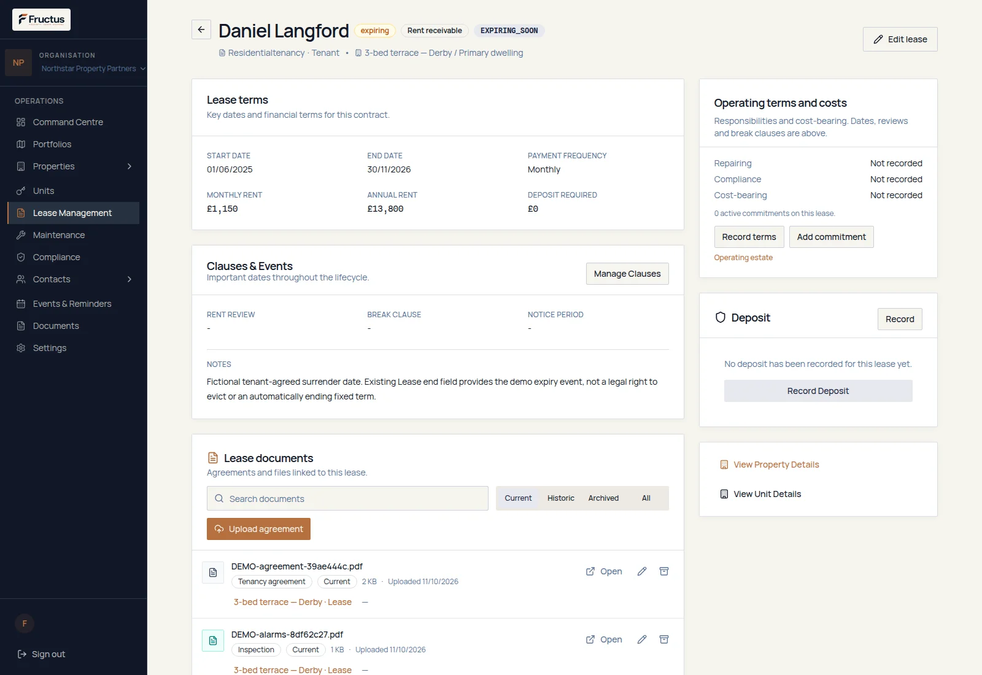Screen dimensions: 982x675
Task: Switch to Archived documents tab
Action: click(603, 498)
